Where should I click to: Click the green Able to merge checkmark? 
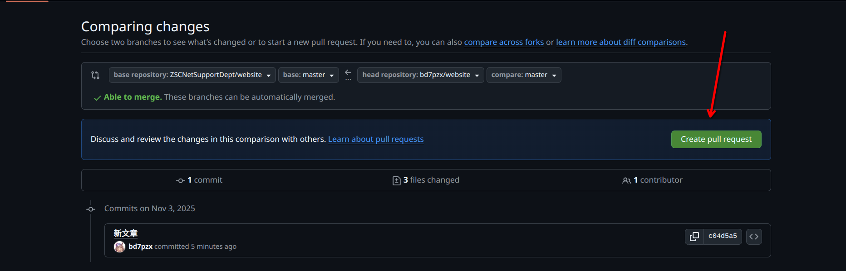97,98
